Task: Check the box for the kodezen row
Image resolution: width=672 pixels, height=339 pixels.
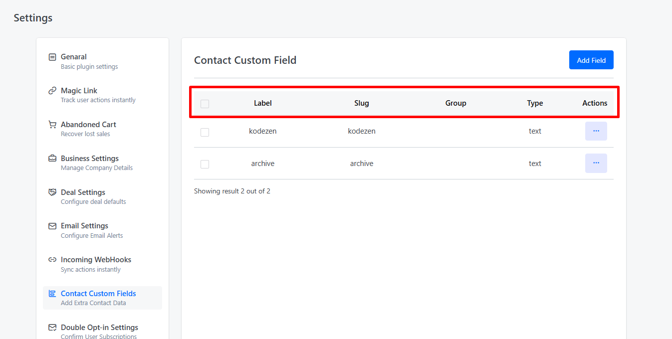Action: point(205,132)
